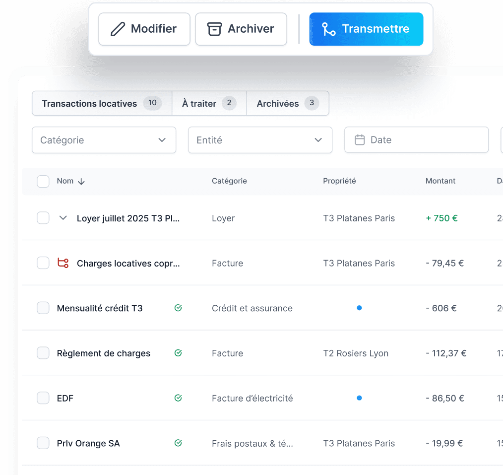Expand the Loyer juillet 2025 row chevron

[x=63, y=218]
